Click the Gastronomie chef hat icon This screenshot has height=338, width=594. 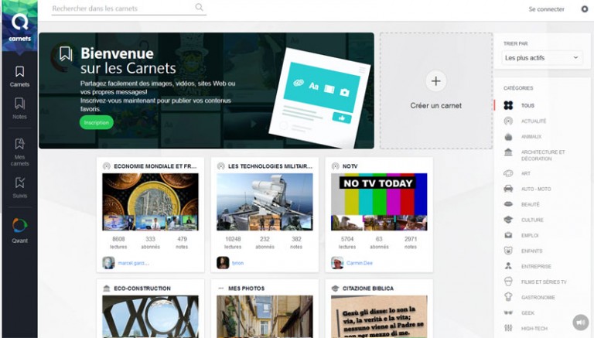click(508, 297)
